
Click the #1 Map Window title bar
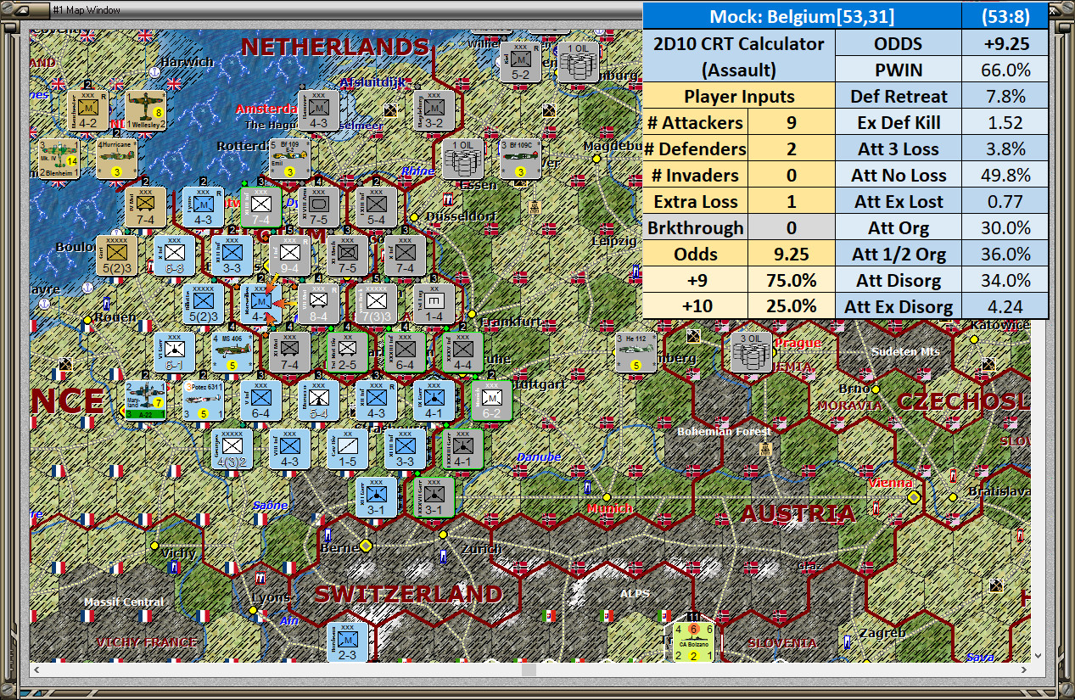pos(537,9)
